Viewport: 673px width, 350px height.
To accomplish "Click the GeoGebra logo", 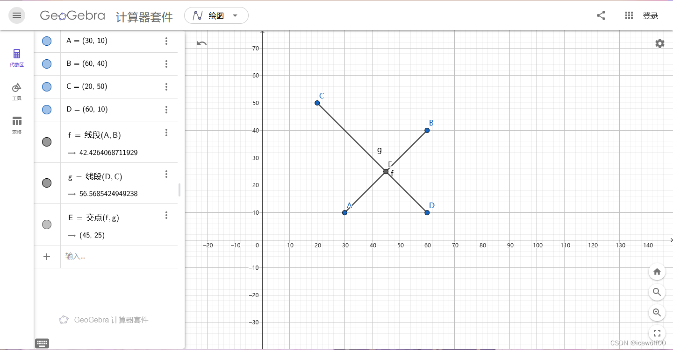I will click(72, 15).
